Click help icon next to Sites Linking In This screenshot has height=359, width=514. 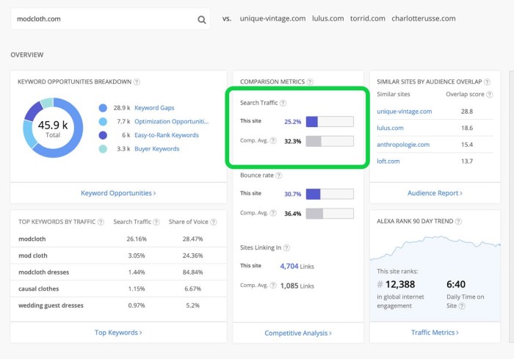point(286,248)
